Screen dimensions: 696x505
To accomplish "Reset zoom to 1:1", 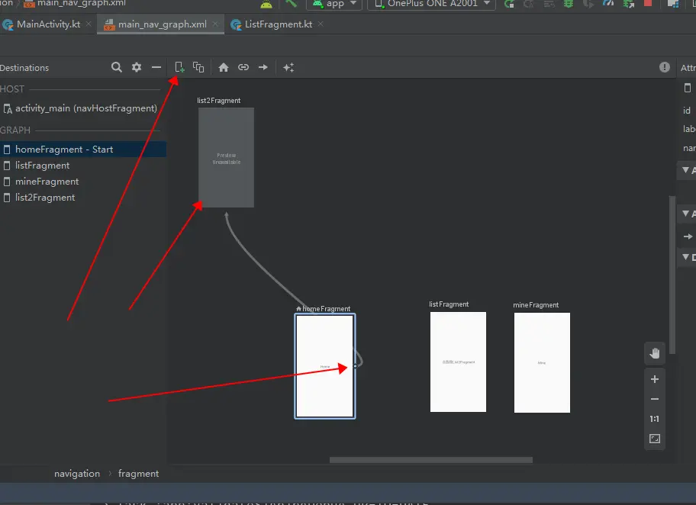I will click(x=654, y=419).
